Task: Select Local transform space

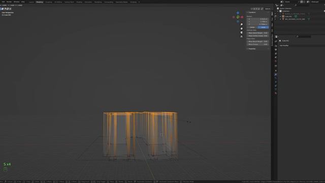Action: click(x=263, y=27)
